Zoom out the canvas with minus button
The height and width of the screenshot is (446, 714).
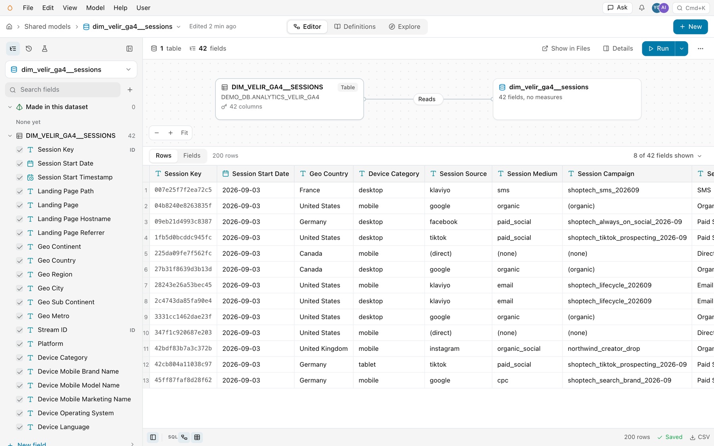[157, 133]
